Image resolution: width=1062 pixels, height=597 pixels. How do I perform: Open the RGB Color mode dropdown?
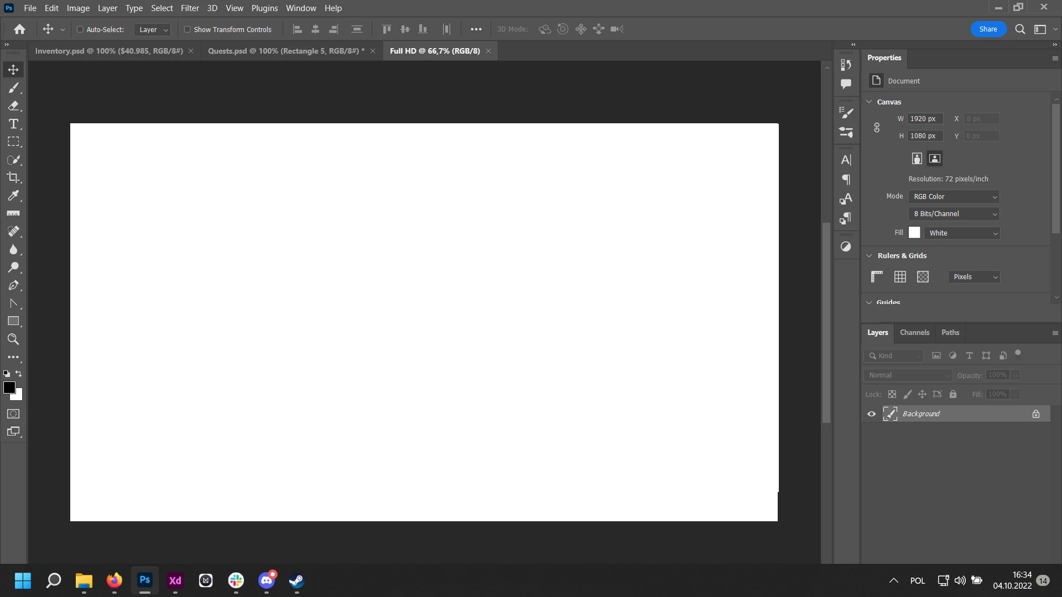coord(954,197)
